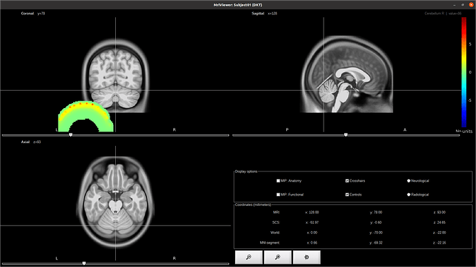
Task: Click the Display options group title
Action: [246, 171]
